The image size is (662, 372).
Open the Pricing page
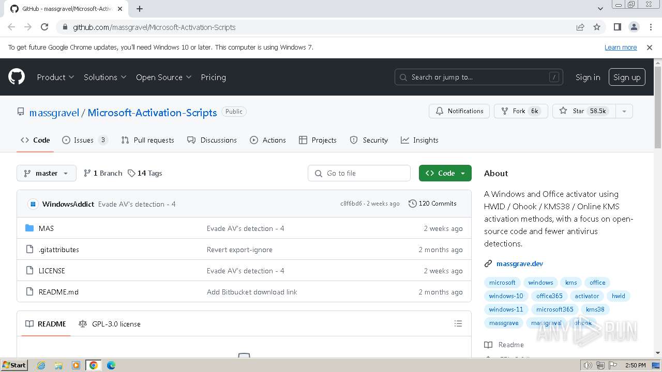click(213, 77)
